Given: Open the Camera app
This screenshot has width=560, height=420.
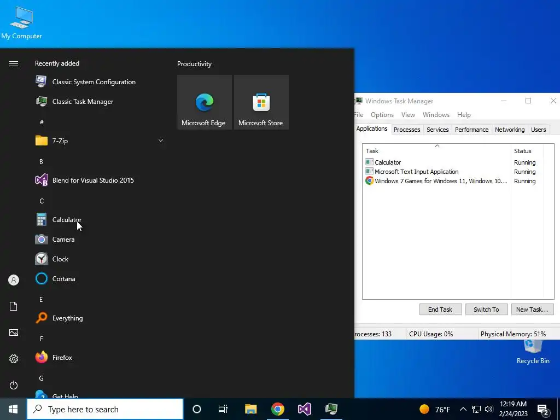Looking at the screenshot, I should [x=55, y=240].
